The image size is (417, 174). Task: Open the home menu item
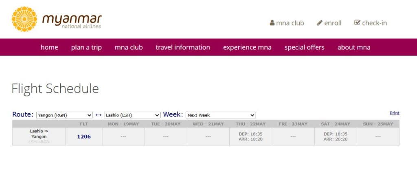(x=49, y=47)
